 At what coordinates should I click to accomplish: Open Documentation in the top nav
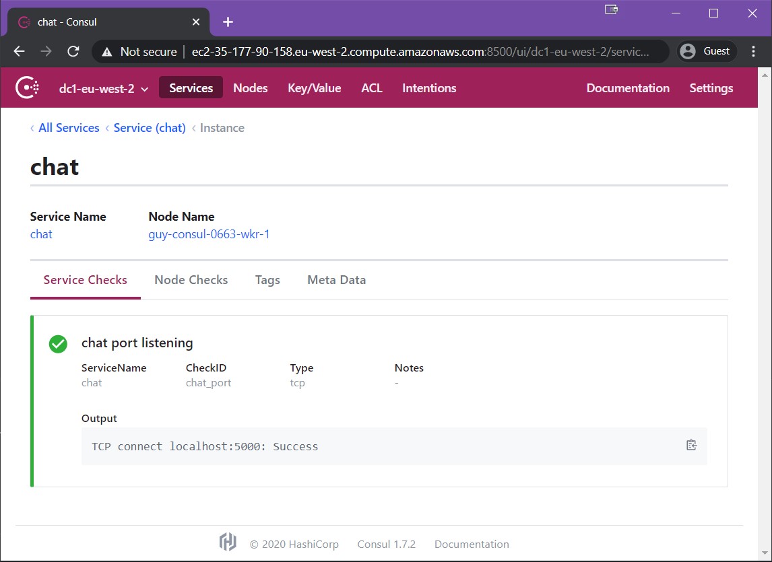tap(628, 87)
